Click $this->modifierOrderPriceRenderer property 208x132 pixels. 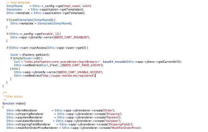(x=32, y=128)
